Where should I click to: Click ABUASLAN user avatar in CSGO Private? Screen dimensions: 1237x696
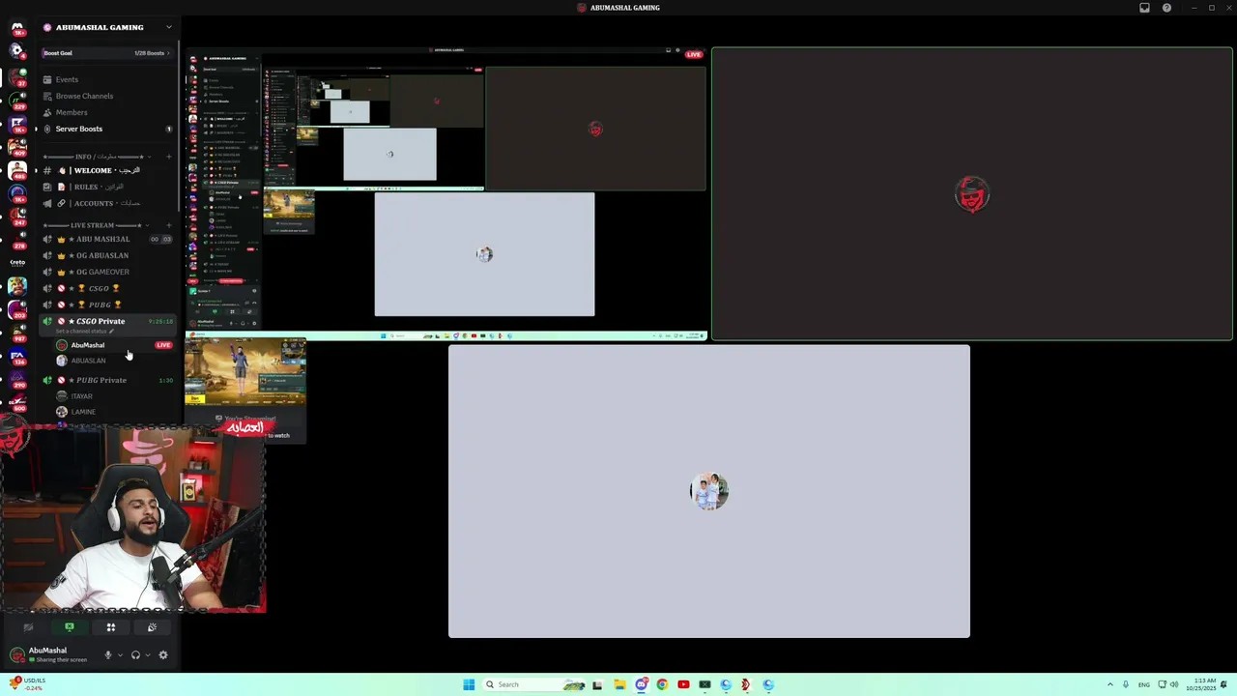62,361
